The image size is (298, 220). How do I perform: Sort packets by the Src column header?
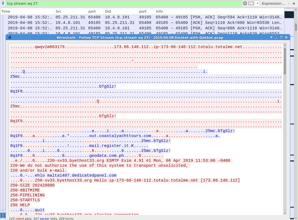pyautogui.click(x=71, y=12)
